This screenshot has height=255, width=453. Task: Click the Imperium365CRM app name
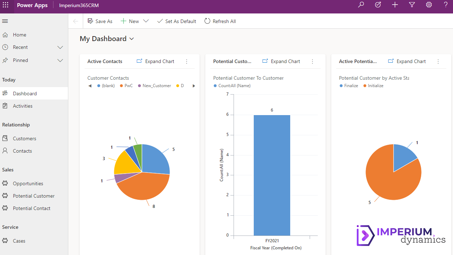pyautogui.click(x=79, y=5)
